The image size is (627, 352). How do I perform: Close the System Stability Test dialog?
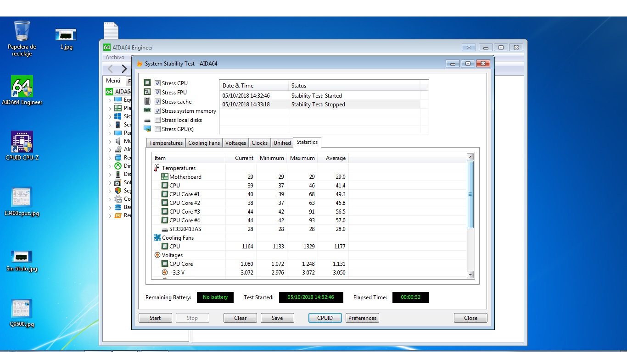pyautogui.click(x=470, y=318)
